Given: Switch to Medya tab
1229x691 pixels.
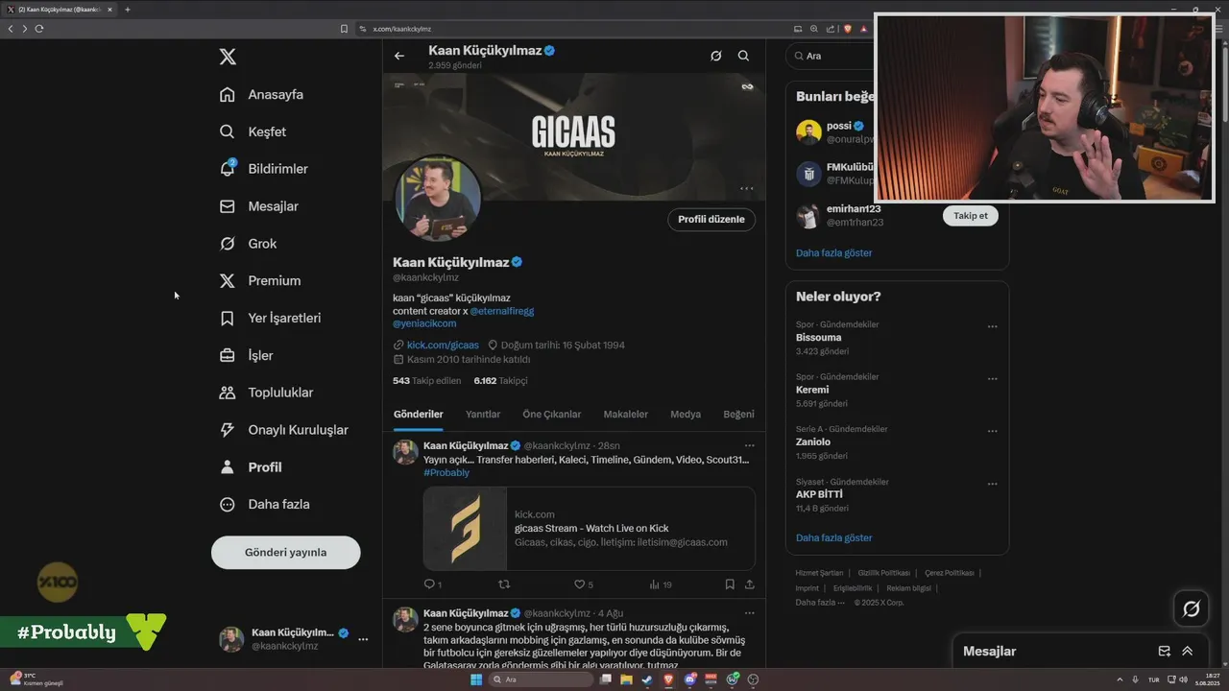Looking at the screenshot, I should tap(686, 415).
